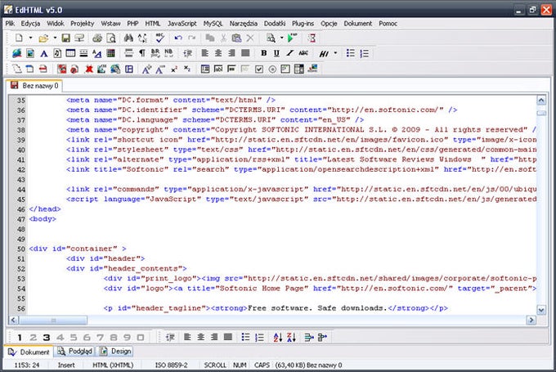The image size is (556, 372).
Task: Expand browser preview dropdown arrow
Action: pos(282,38)
